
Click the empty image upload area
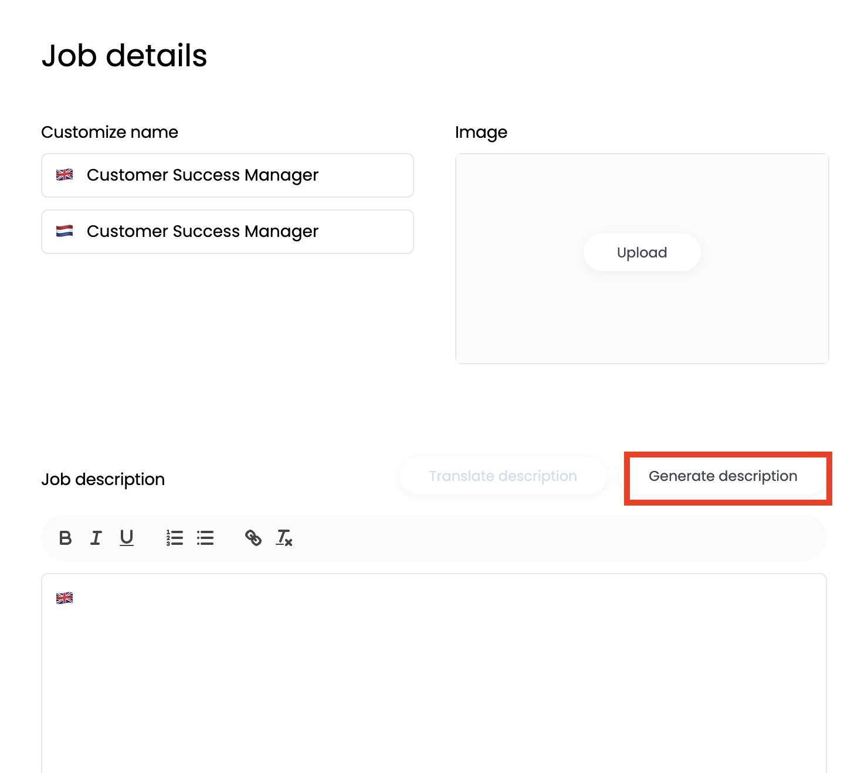(642, 317)
